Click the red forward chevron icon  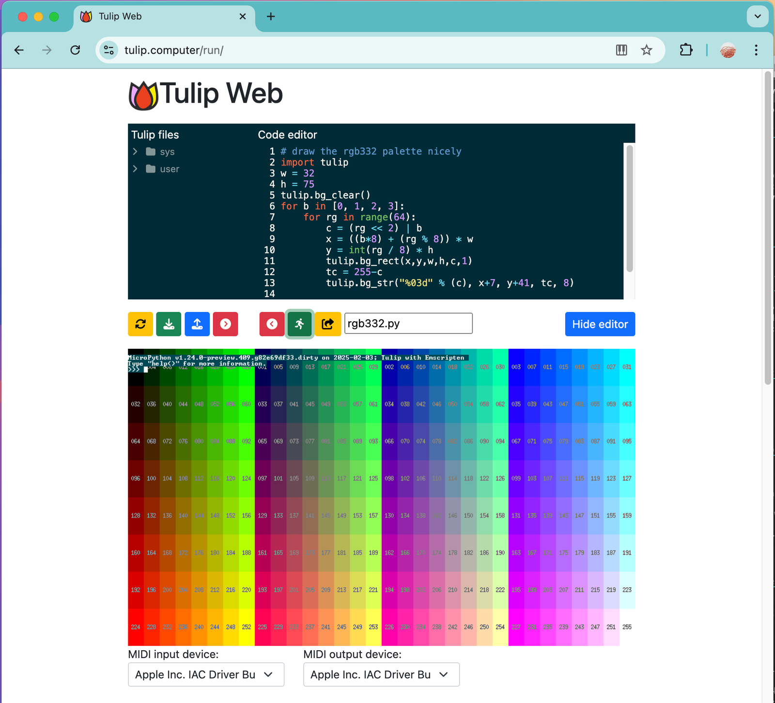pyautogui.click(x=225, y=324)
